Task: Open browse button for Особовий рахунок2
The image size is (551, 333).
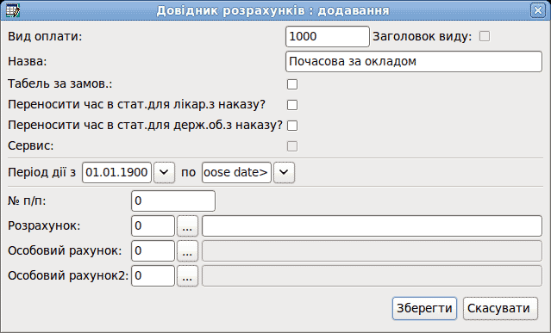Action: point(187,276)
